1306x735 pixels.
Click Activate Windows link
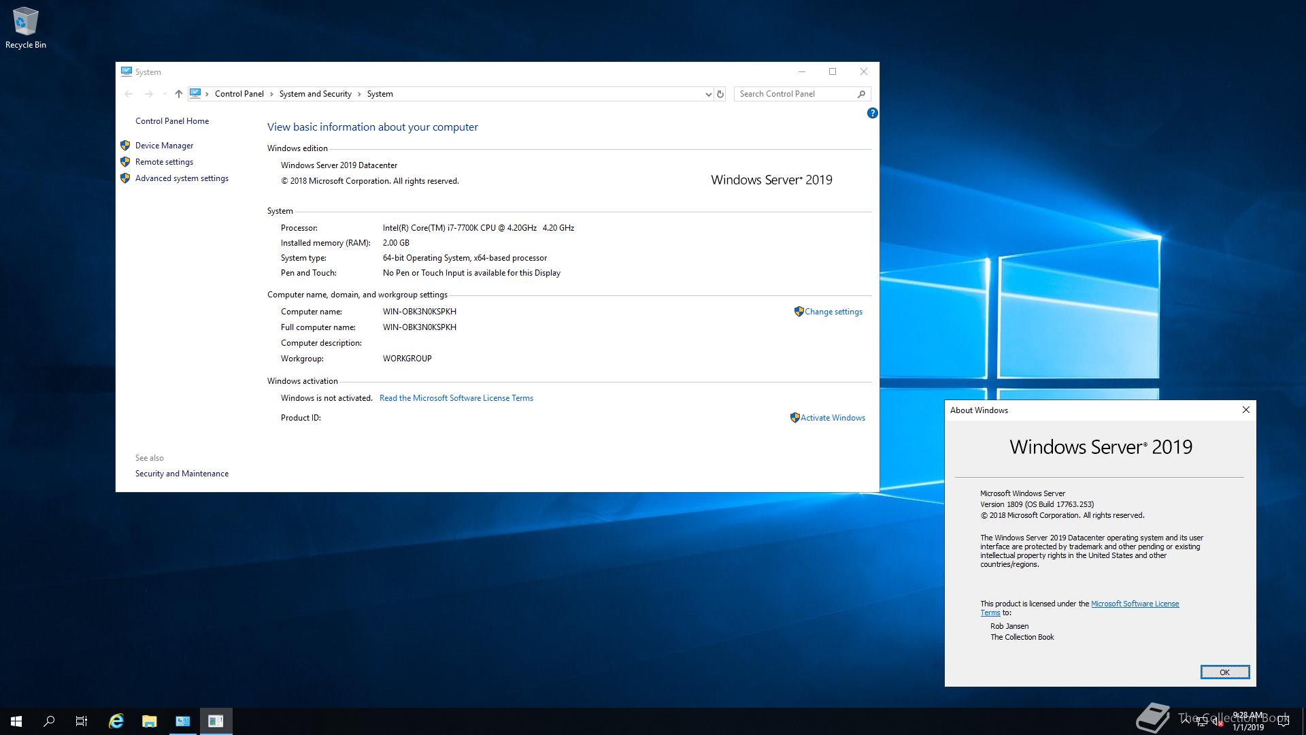click(x=833, y=418)
